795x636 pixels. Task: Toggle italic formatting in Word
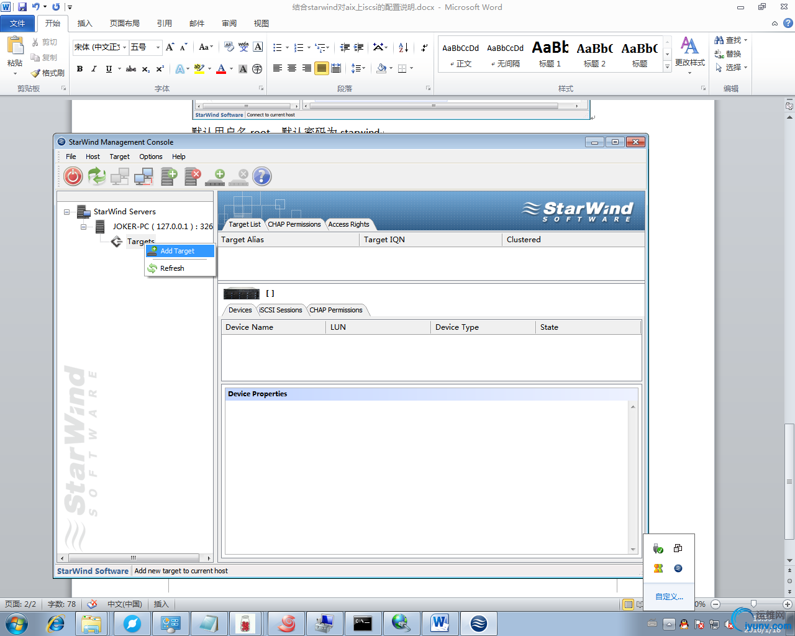(x=94, y=69)
